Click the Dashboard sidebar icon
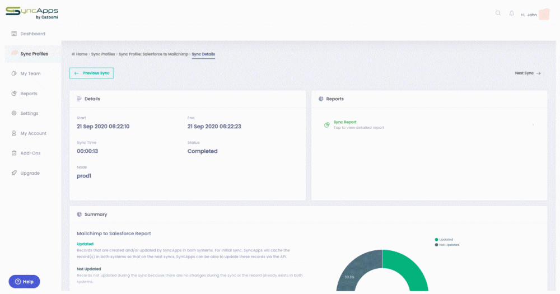Viewport: 560px width, 294px height. [x=14, y=34]
